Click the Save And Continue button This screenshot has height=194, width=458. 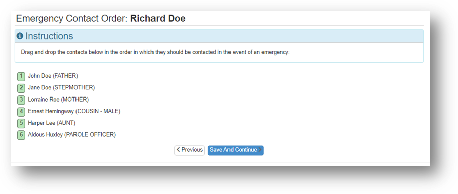click(236, 150)
